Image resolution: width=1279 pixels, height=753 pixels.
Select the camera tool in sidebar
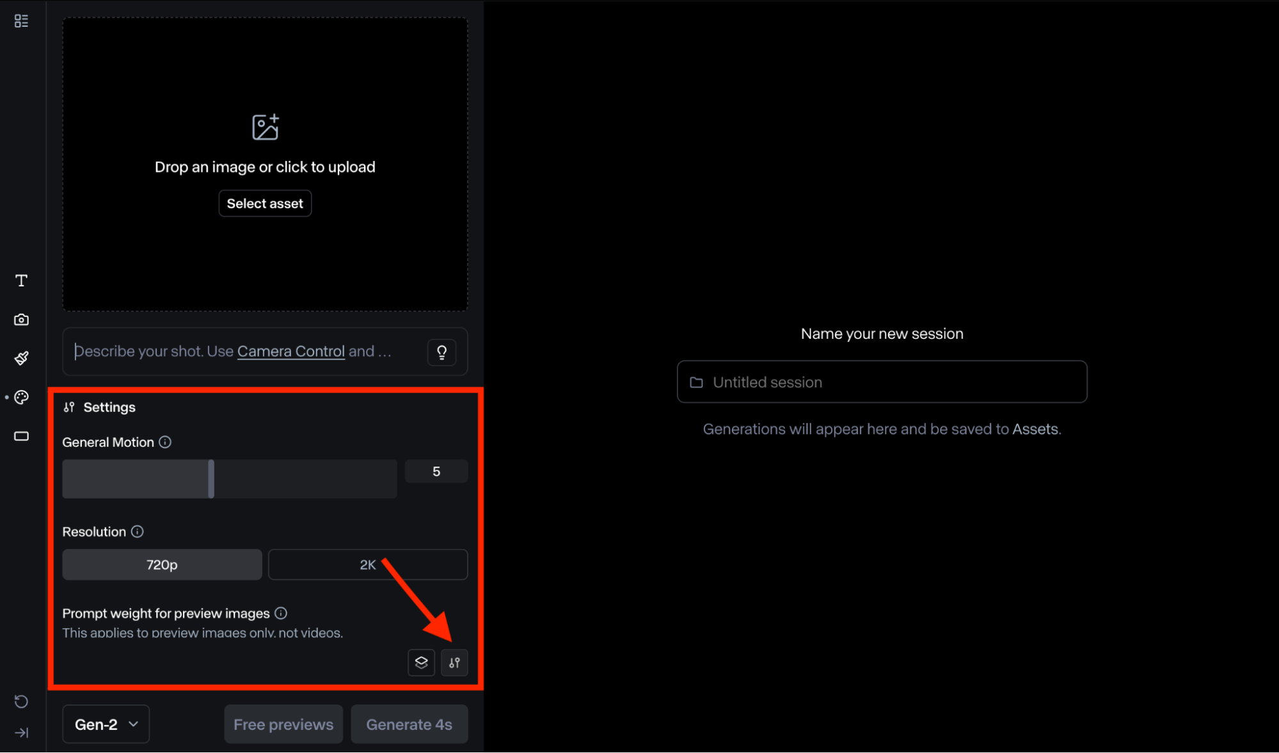(22, 319)
